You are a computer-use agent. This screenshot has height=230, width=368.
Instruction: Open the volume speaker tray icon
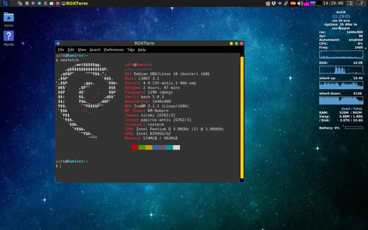(x=300, y=3)
